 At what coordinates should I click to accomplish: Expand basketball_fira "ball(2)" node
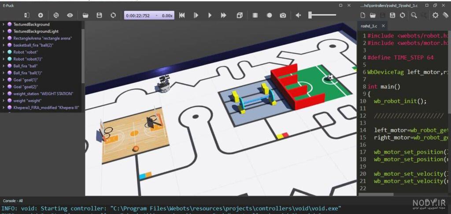click(x=3, y=45)
